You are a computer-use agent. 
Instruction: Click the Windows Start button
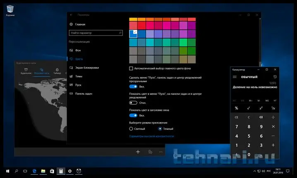(7, 171)
